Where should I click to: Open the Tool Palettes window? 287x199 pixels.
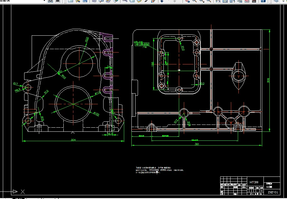point(232,1)
